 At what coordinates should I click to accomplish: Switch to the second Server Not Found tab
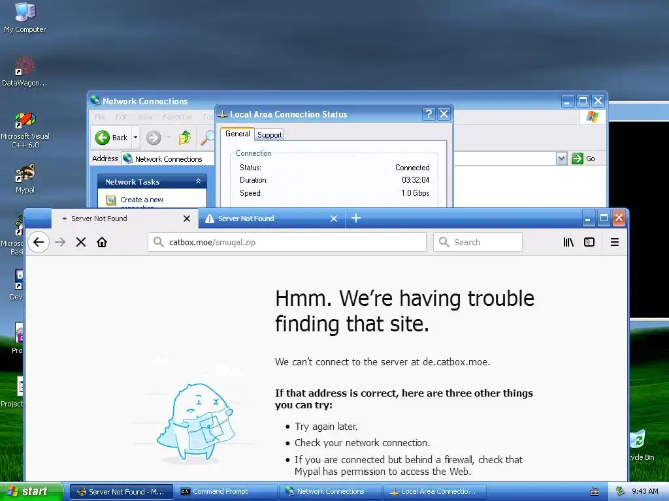click(x=271, y=219)
